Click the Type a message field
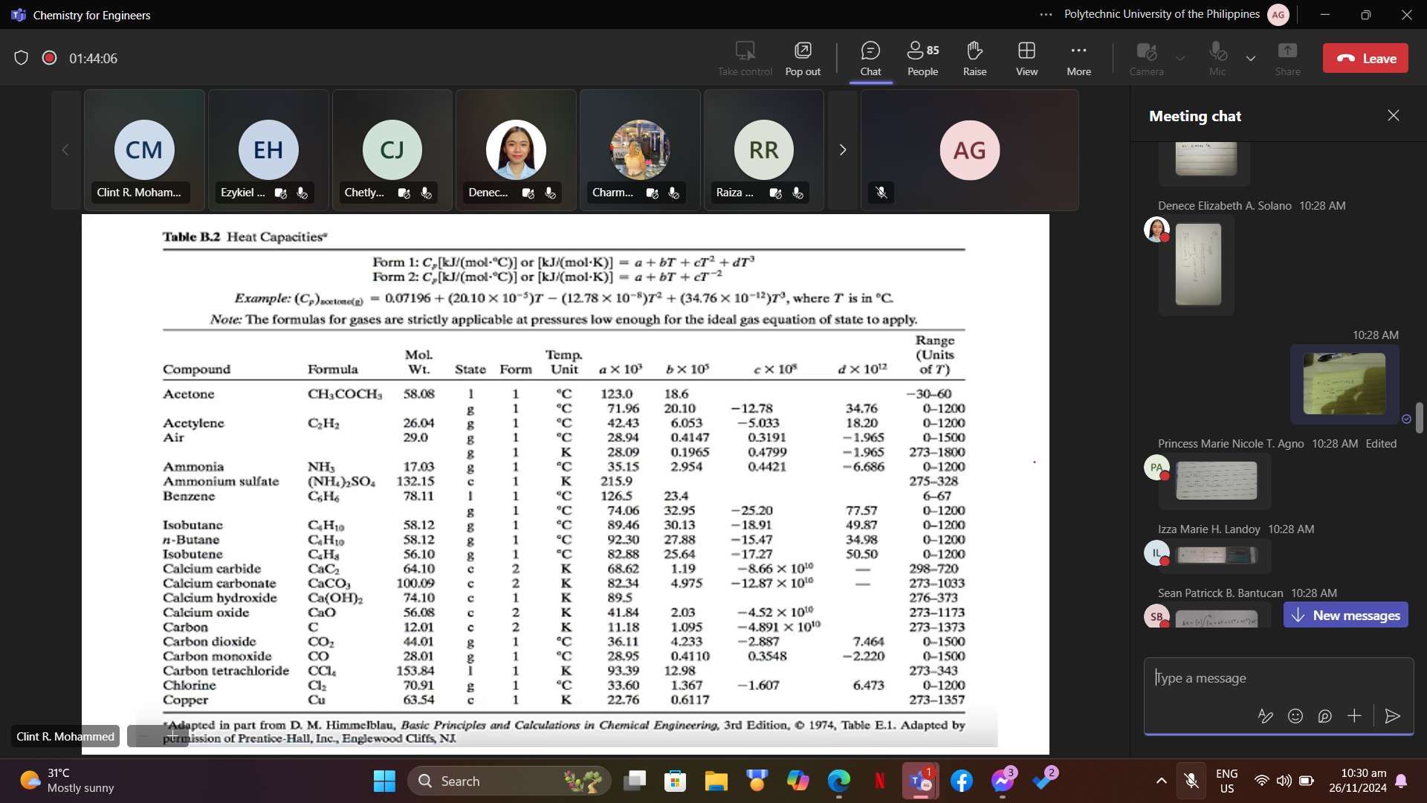This screenshot has height=803, width=1427. (x=1278, y=678)
